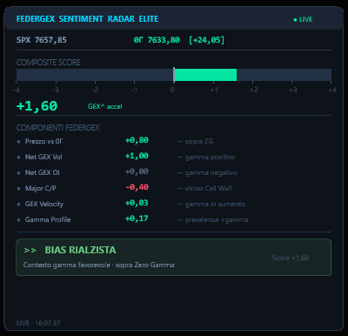The image size is (348, 336).
Task: Click the [+24,05] difference value
Action: click(x=206, y=40)
